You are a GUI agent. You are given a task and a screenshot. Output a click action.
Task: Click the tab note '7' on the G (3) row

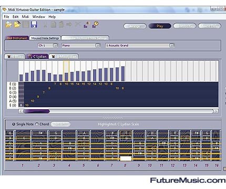tap(44, 92)
